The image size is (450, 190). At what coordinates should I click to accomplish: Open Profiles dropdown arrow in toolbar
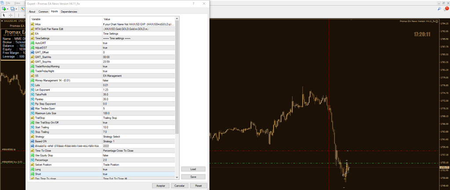click(16, 9)
